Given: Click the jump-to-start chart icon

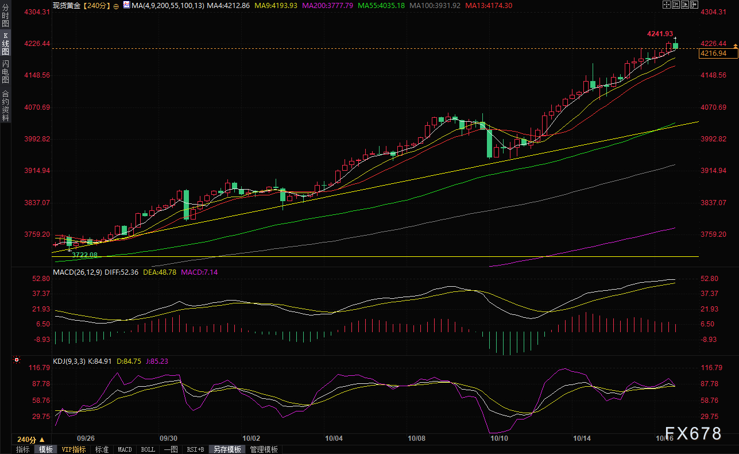Looking at the screenshot, I should (675, 5).
